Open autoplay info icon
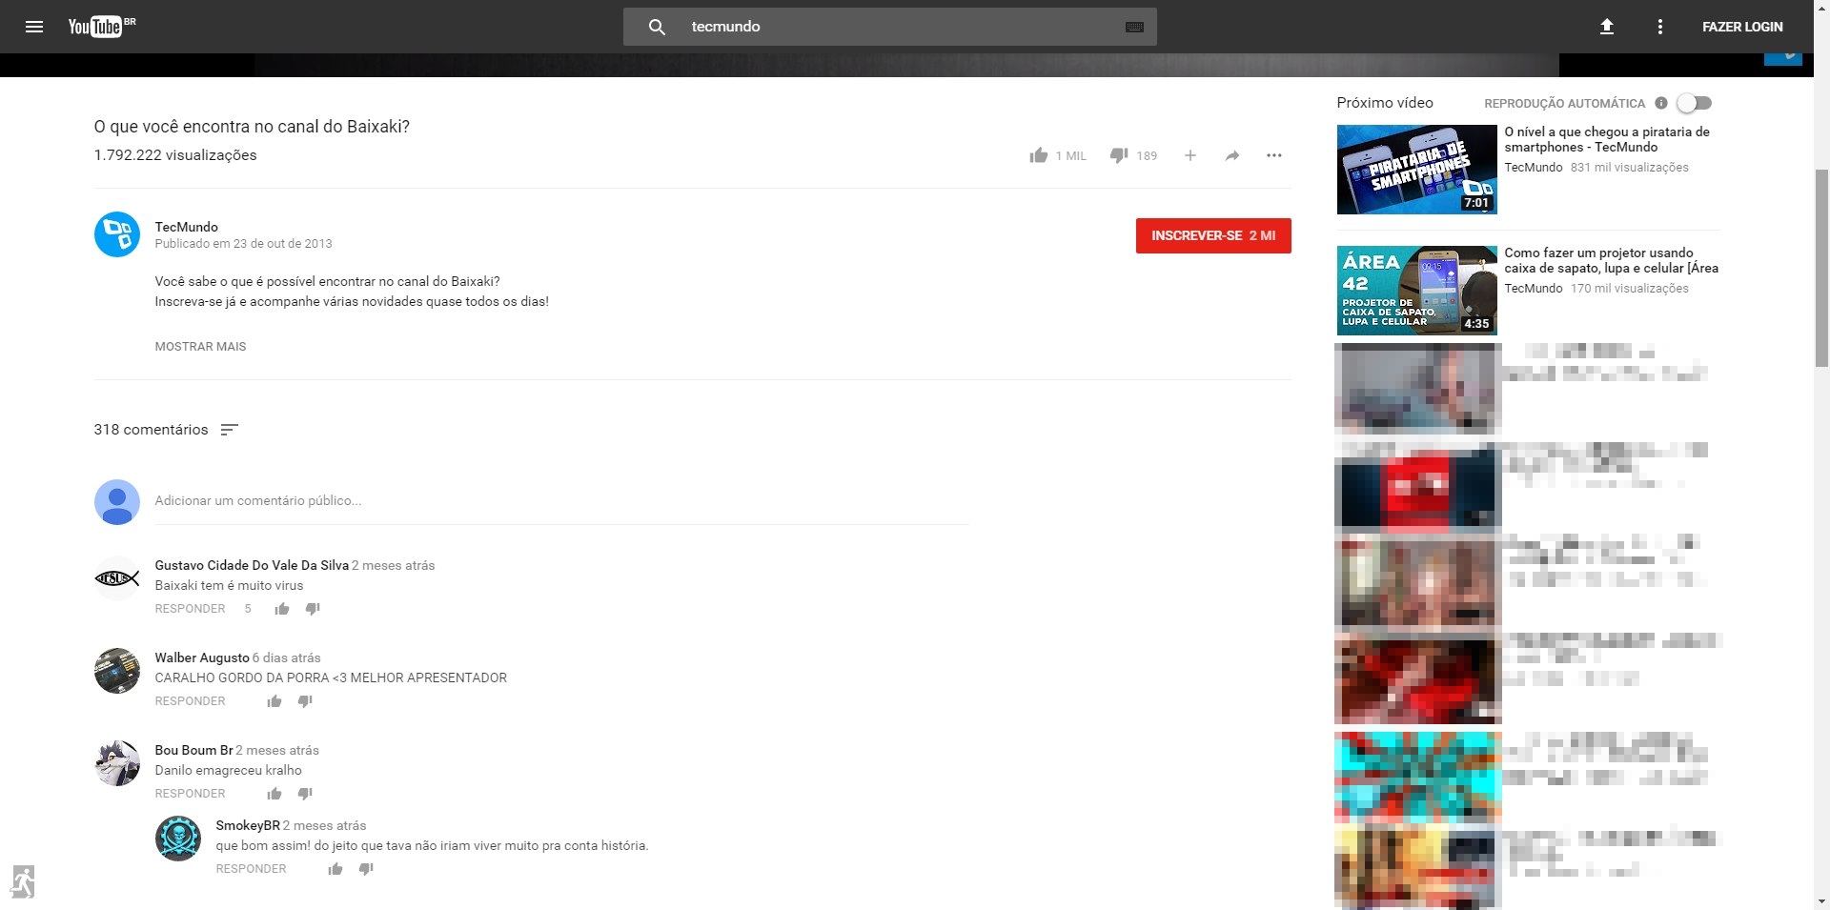 point(1661,103)
